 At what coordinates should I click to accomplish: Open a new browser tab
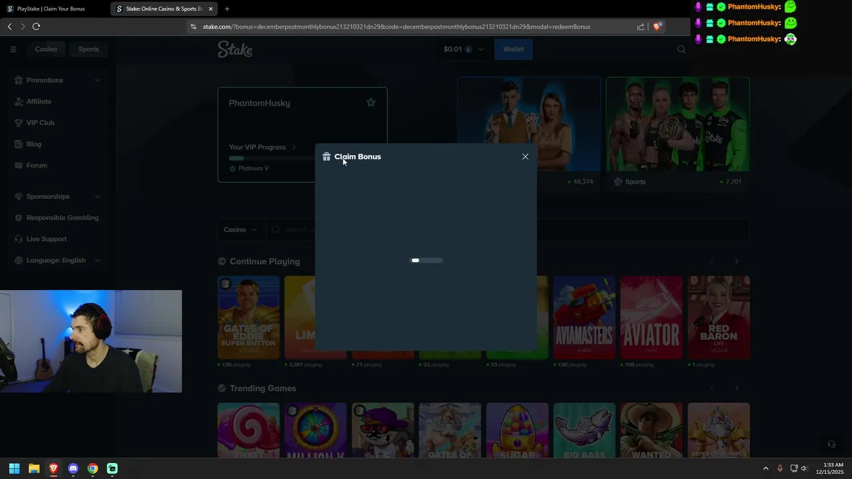(x=227, y=9)
